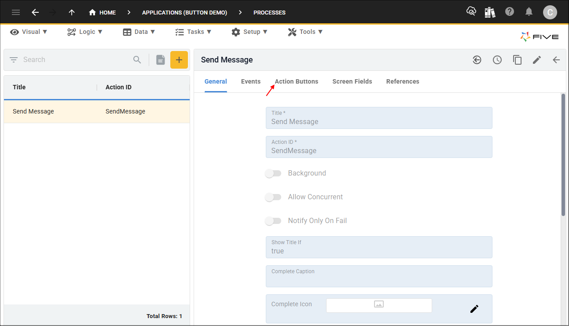
Task: Open the Tasks dropdown menu
Action: point(193,32)
